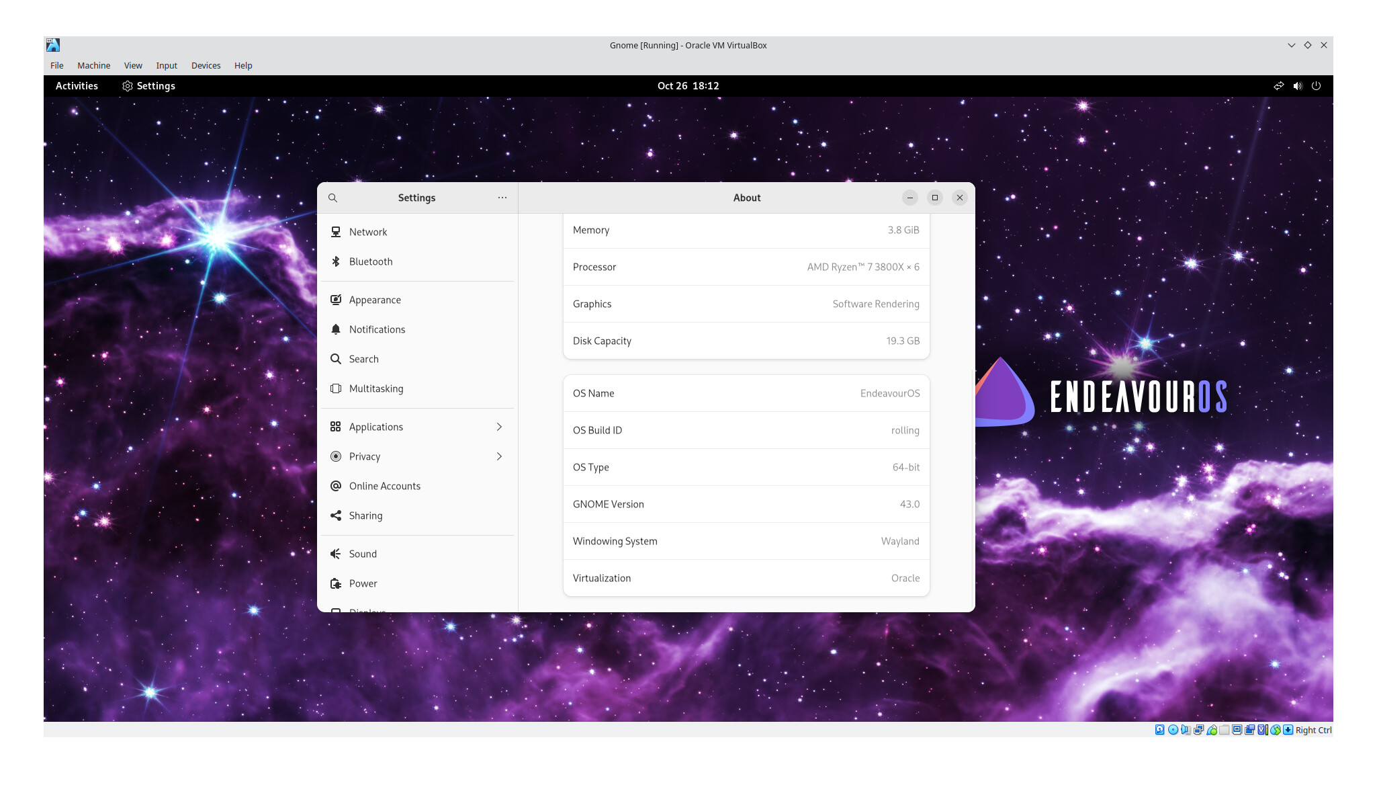Click the Memory 3.8 GiB row

[x=746, y=231]
